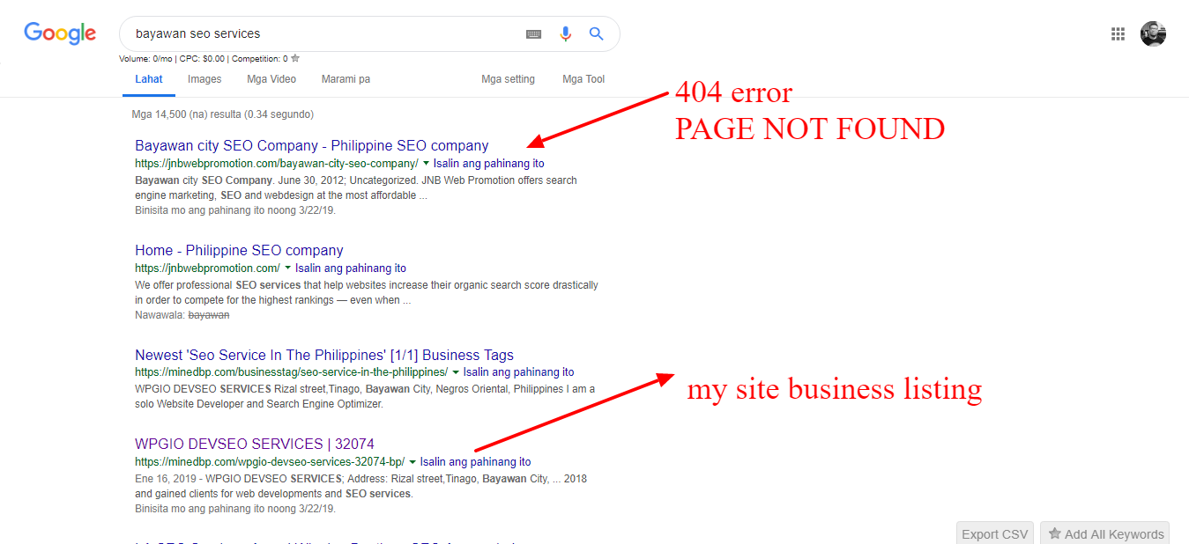Open Mga setting
Image resolution: width=1189 pixels, height=544 pixels.
(x=508, y=79)
